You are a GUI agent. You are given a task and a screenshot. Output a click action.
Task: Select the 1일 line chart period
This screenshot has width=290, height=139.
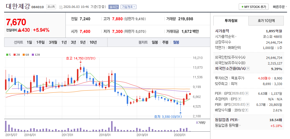point(29,42)
